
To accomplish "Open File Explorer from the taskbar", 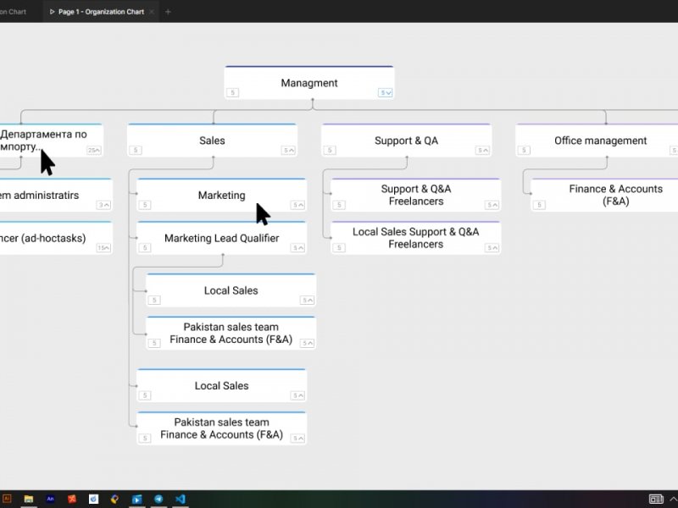I will (x=29, y=499).
